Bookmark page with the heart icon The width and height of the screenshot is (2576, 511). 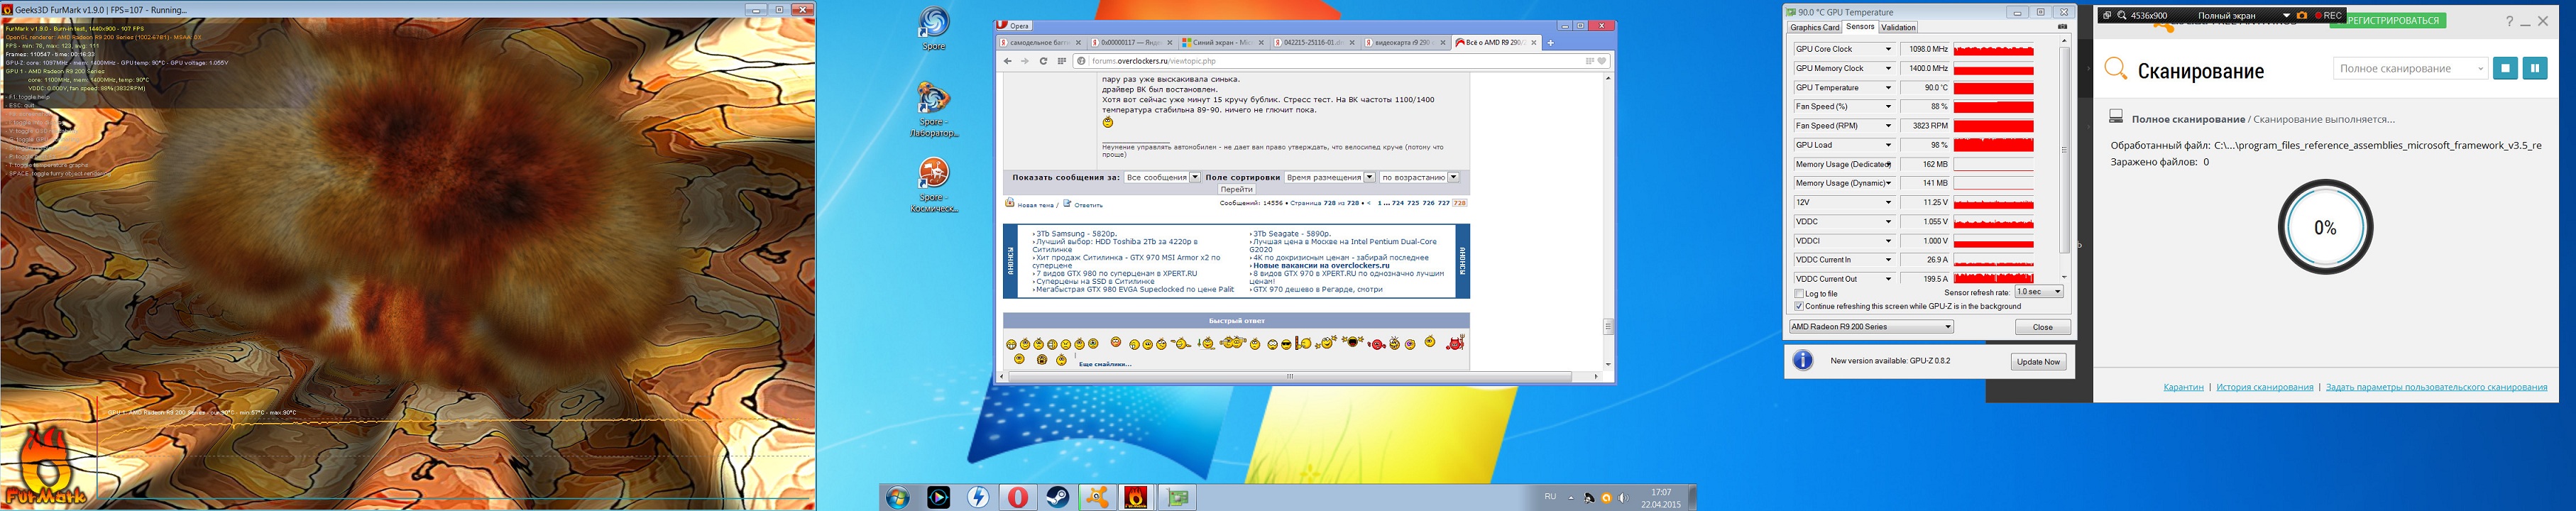pyautogui.click(x=1601, y=61)
